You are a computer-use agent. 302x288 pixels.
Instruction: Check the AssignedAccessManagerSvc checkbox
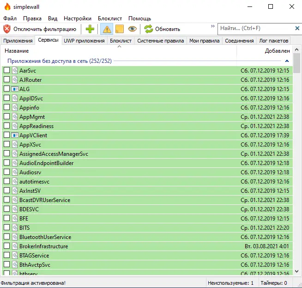point(7,153)
